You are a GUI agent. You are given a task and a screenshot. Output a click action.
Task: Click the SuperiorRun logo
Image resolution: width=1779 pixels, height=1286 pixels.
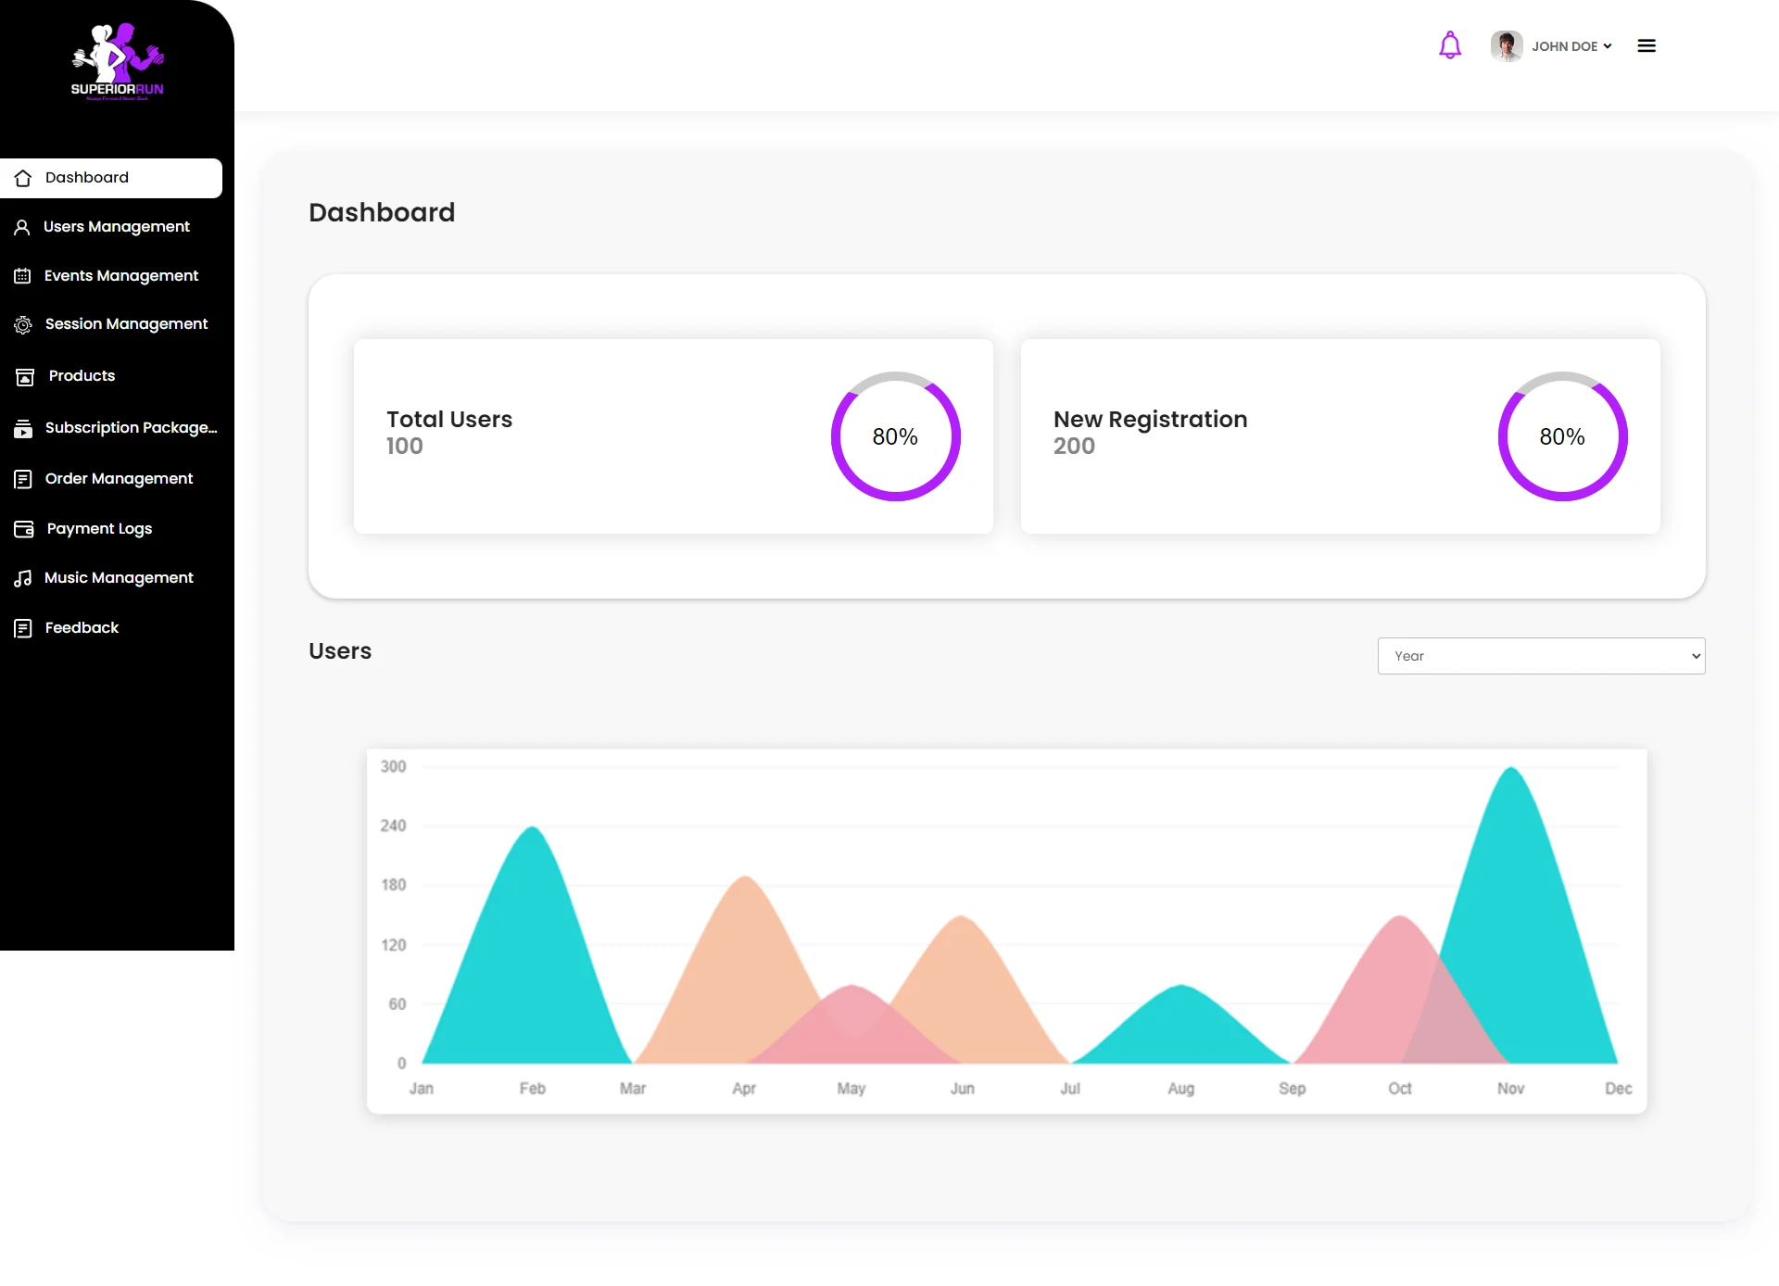coord(118,62)
